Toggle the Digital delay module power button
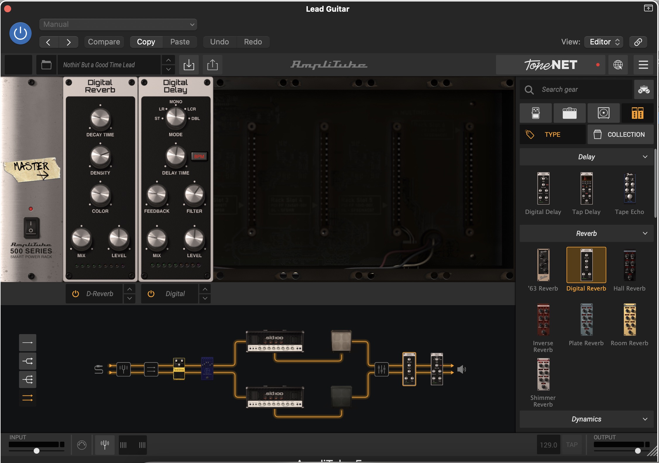 [x=151, y=294]
